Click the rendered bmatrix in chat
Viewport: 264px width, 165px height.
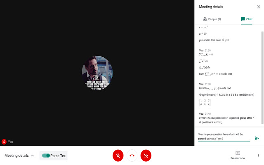click(x=205, y=102)
